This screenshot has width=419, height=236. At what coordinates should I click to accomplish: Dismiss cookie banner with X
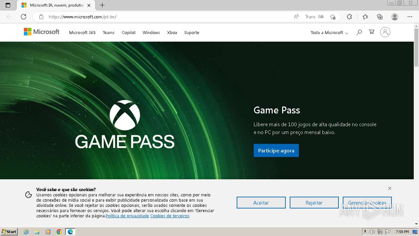pos(390,188)
